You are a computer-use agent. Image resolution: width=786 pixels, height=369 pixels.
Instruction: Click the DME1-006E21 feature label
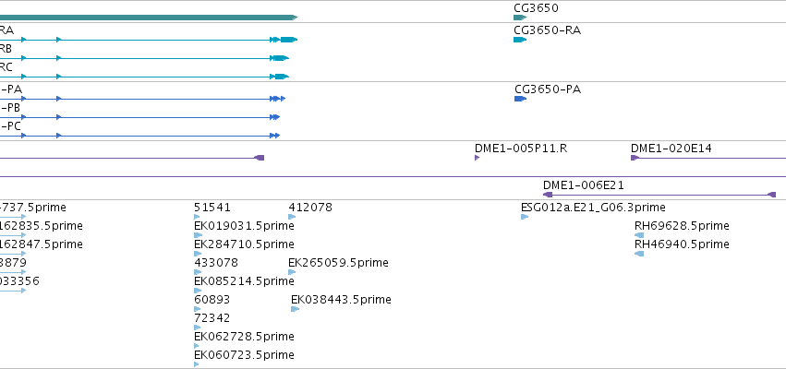(x=584, y=185)
